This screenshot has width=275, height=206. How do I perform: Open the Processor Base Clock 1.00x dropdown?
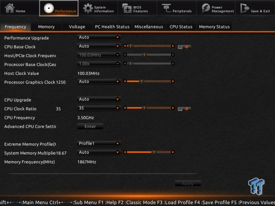99,64
